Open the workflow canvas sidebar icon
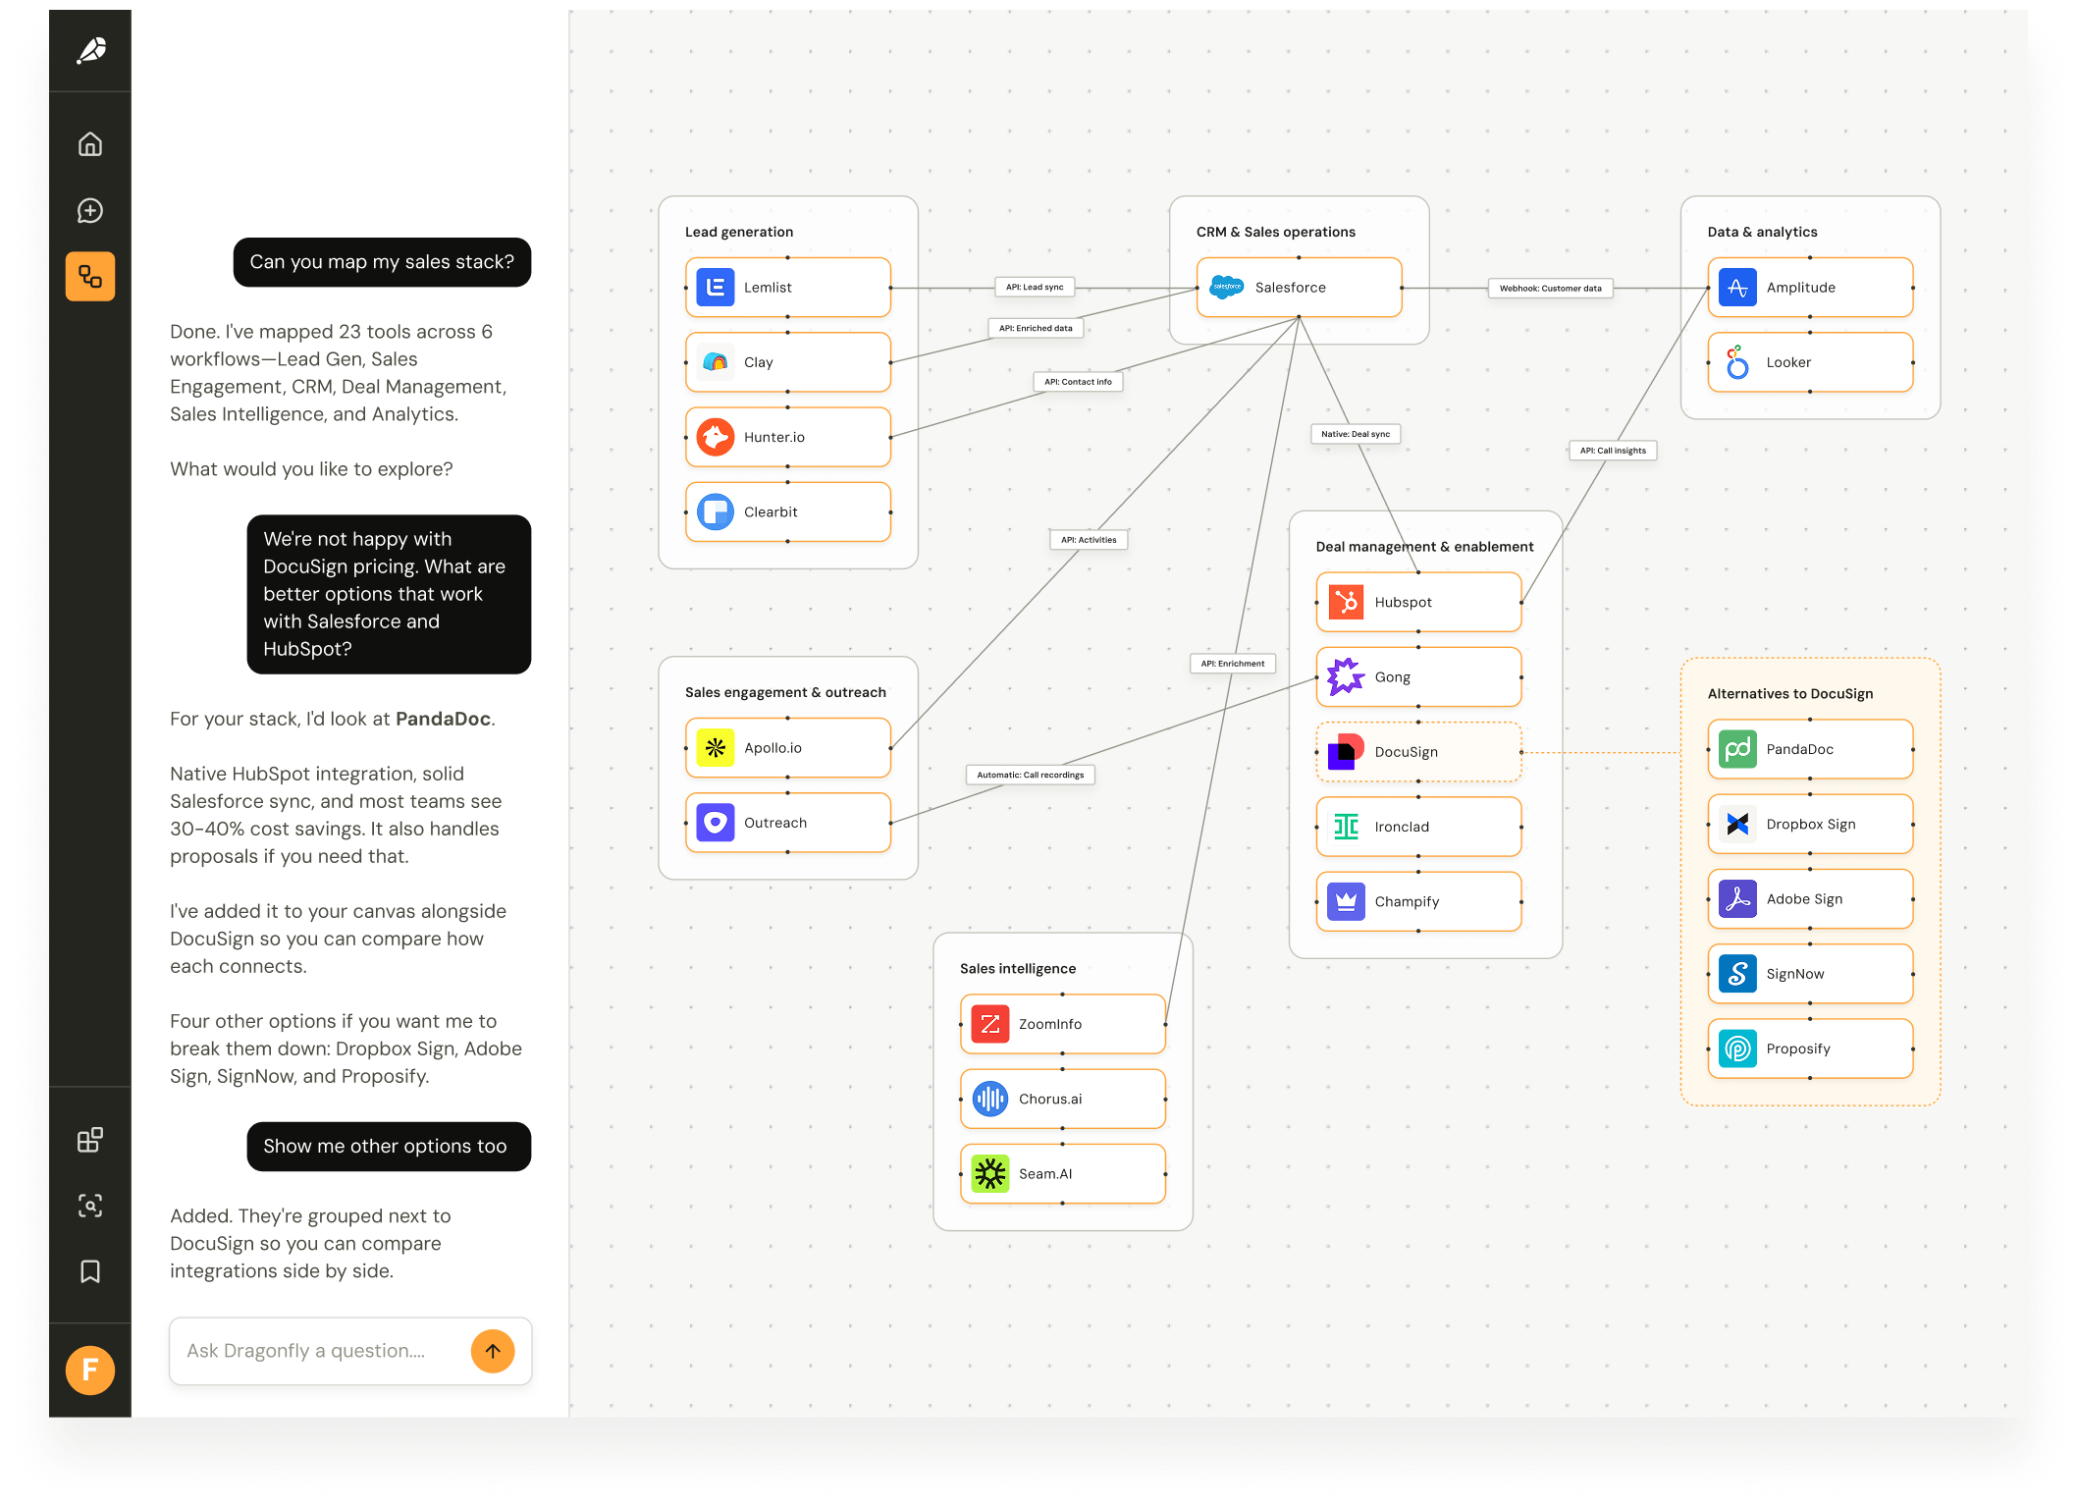The height and width of the screenshot is (1506, 2077). coord(90,276)
